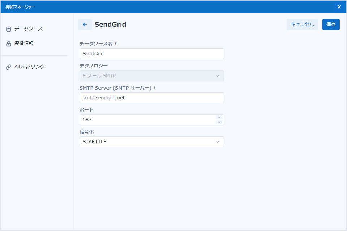Save the connection with the 保存 button

pos(331,25)
